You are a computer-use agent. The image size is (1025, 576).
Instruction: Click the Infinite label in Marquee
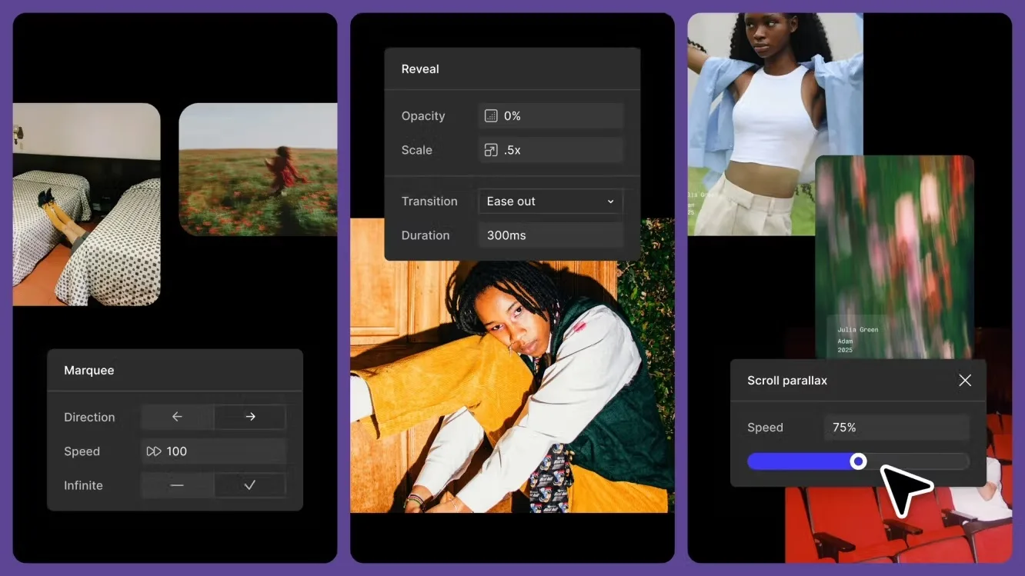pos(83,486)
